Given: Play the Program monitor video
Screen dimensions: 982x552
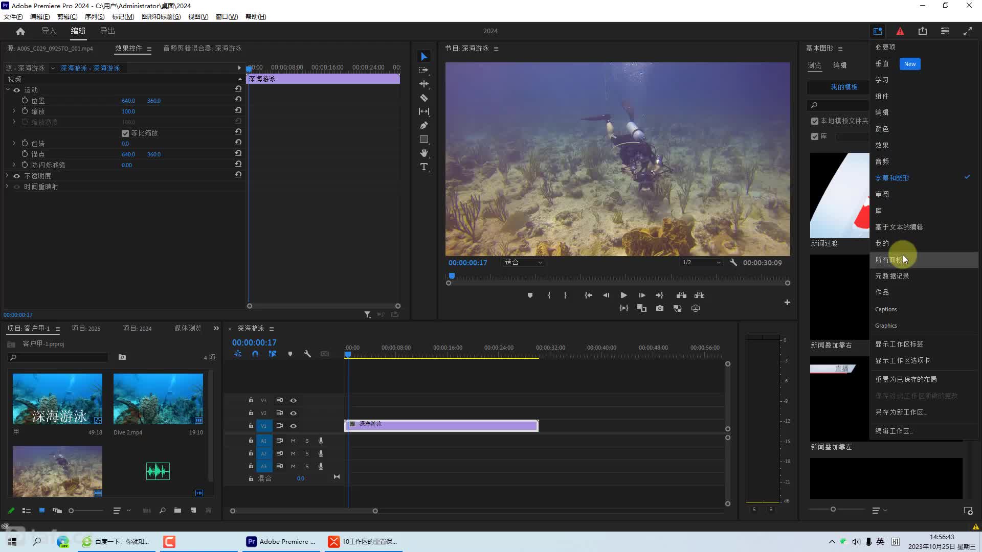Looking at the screenshot, I should pyautogui.click(x=623, y=295).
